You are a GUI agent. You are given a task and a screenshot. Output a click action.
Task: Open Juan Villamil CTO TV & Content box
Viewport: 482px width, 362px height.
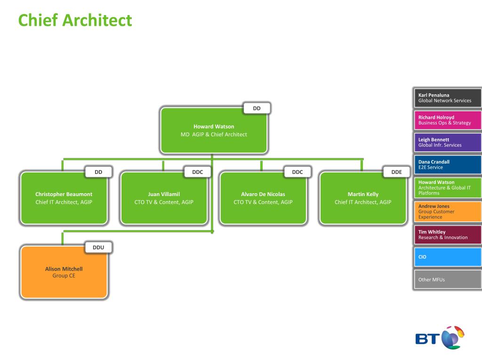(164, 198)
